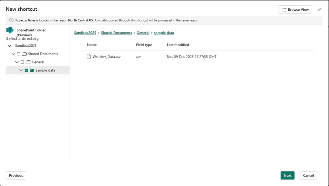Screen dimensions: 329x186
Task: Uncheck the sample data checkbox
Action: [x=26, y=70]
